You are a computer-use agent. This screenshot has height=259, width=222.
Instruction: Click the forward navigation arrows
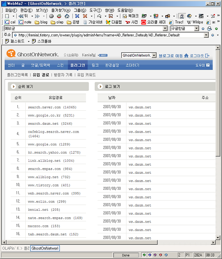37,16
